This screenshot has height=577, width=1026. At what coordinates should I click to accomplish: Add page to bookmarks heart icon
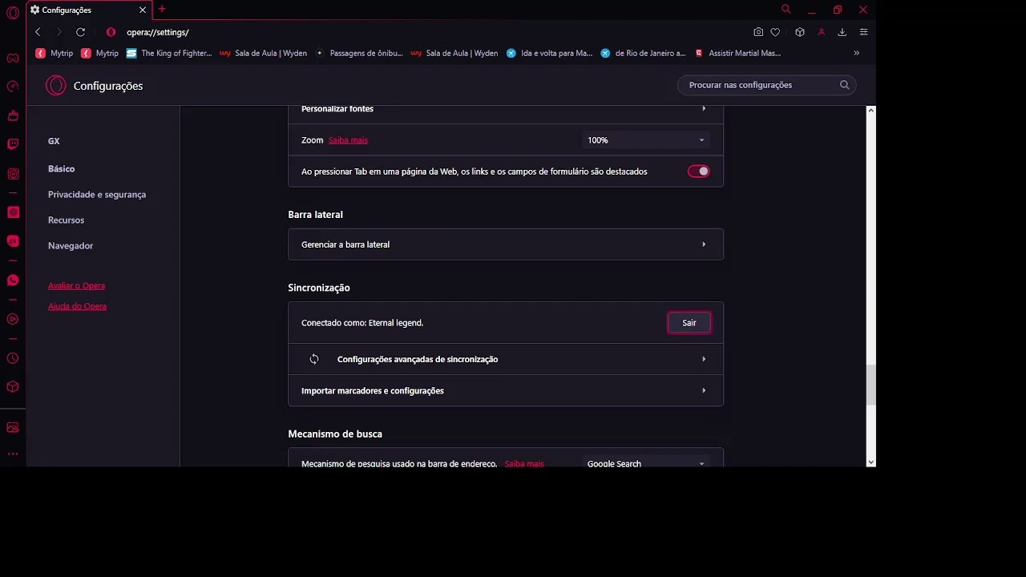tap(775, 32)
